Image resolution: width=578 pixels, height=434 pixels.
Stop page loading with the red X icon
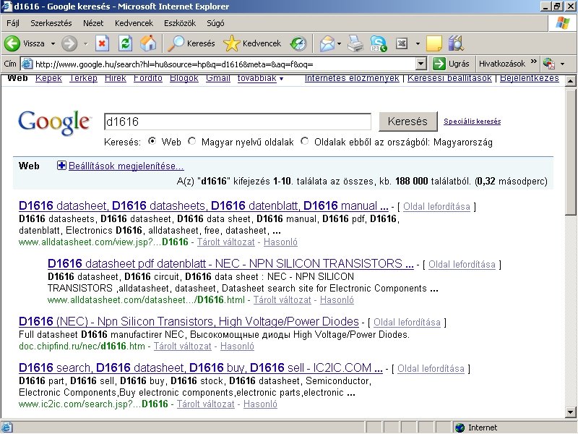click(102, 43)
